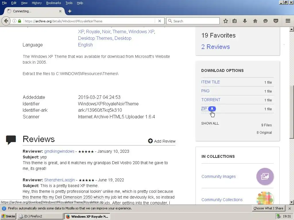This screenshot has height=220, width=294.
Task: Open the Noir topic link
Action: point(106,32)
